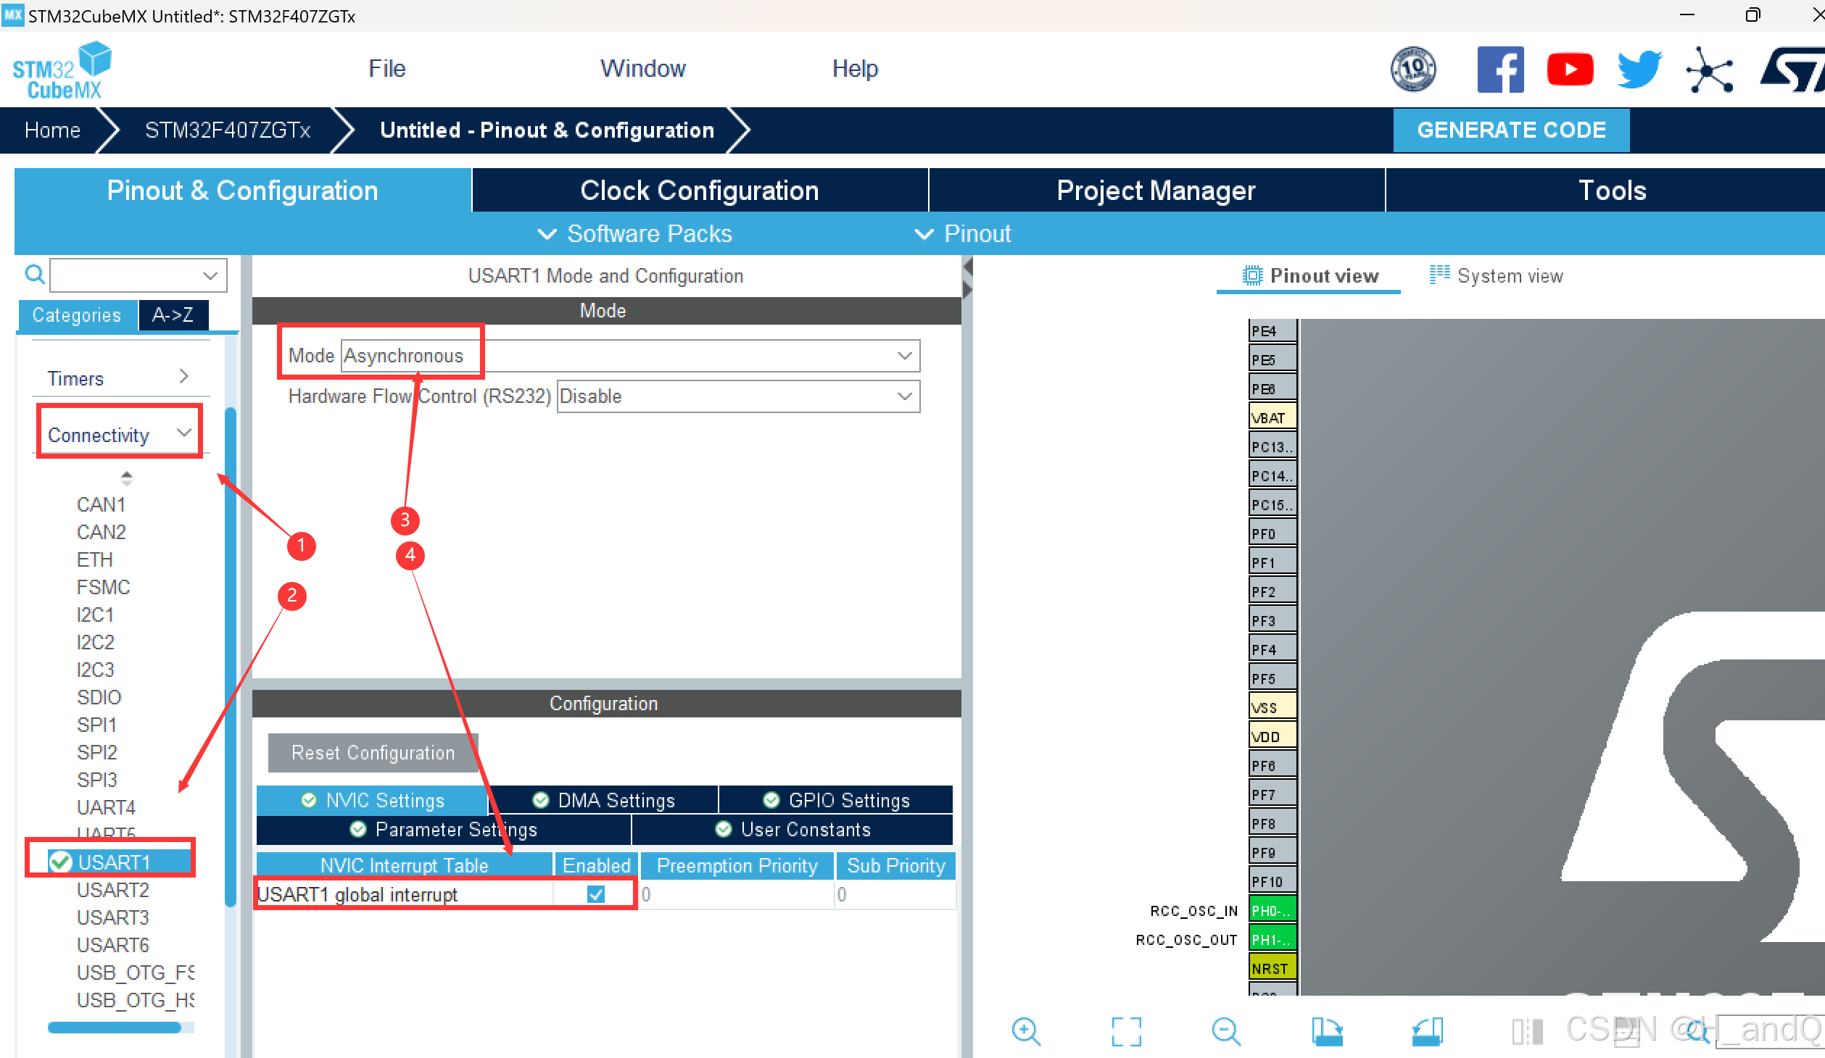Viewport: 1825px width, 1058px height.
Task: Select the Categories view toggle
Action: 77,315
